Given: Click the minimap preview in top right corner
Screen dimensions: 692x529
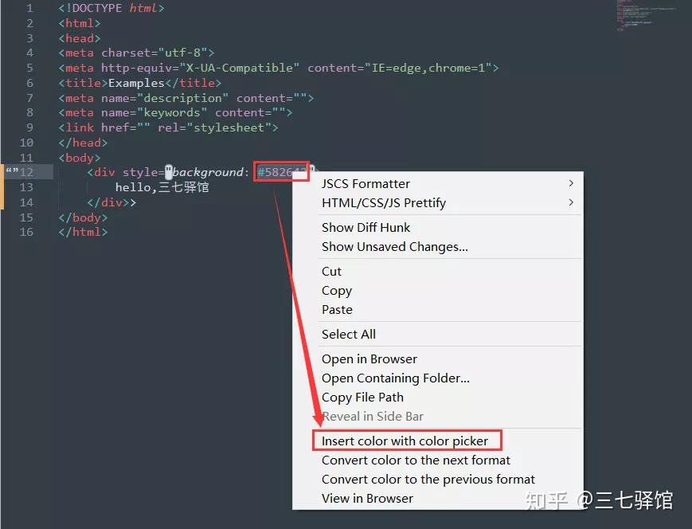Looking at the screenshot, I should 645,18.
